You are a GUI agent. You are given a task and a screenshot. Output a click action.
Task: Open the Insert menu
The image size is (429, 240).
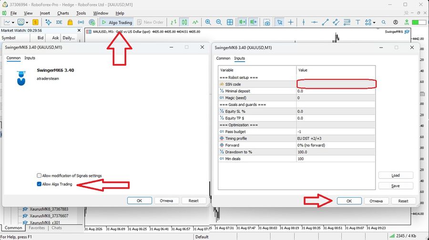45,13
